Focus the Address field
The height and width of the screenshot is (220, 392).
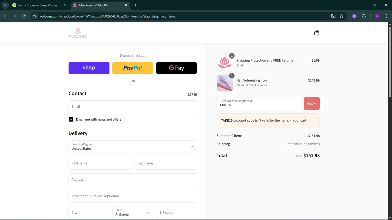(x=133, y=180)
